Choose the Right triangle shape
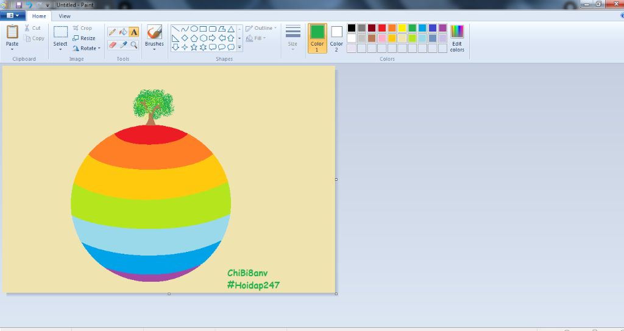 pos(175,38)
